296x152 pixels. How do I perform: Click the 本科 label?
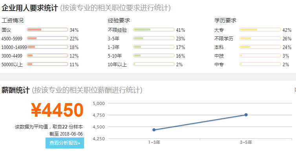219,47
